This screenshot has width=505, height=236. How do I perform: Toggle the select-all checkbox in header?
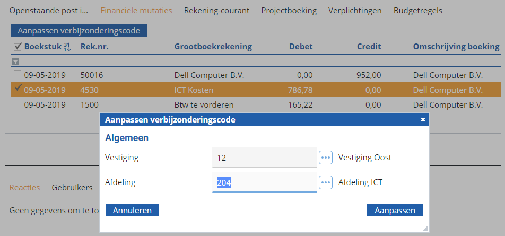click(x=18, y=47)
